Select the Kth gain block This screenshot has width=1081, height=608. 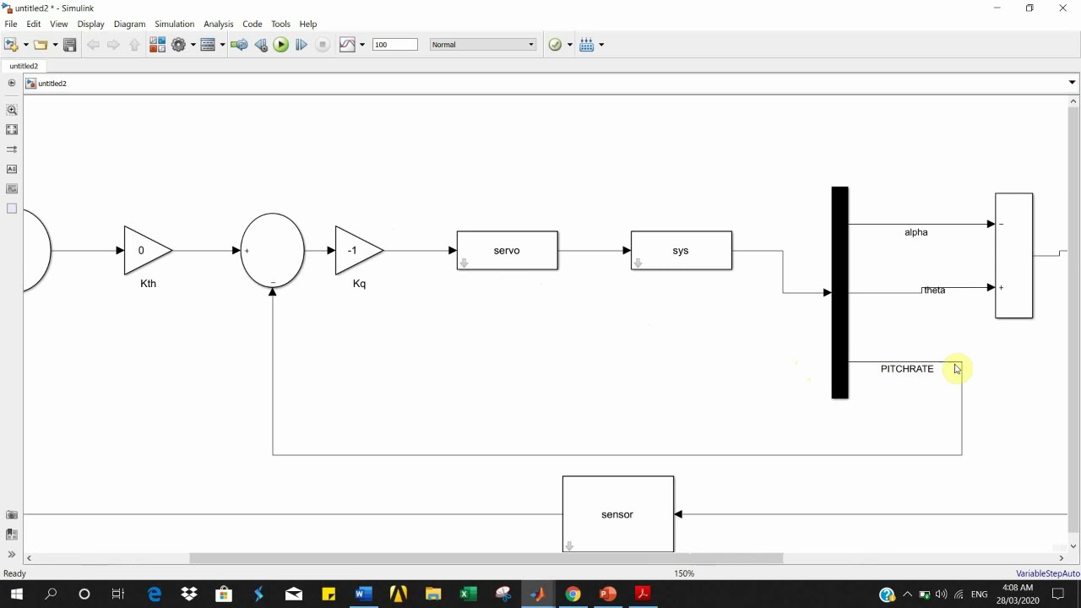pyautogui.click(x=147, y=251)
